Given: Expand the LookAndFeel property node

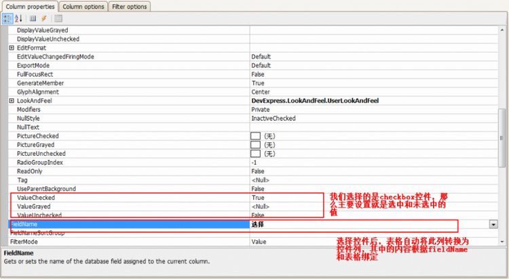Looking at the screenshot, I should tap(12, 101).
